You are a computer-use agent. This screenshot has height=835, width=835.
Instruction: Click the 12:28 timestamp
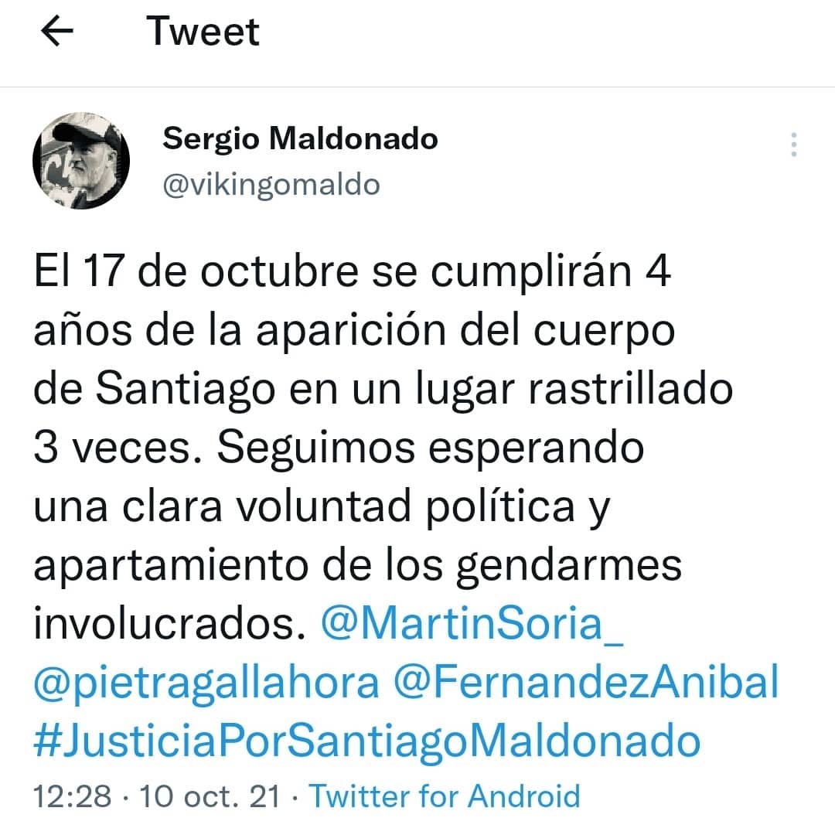[x=73, y=796]
